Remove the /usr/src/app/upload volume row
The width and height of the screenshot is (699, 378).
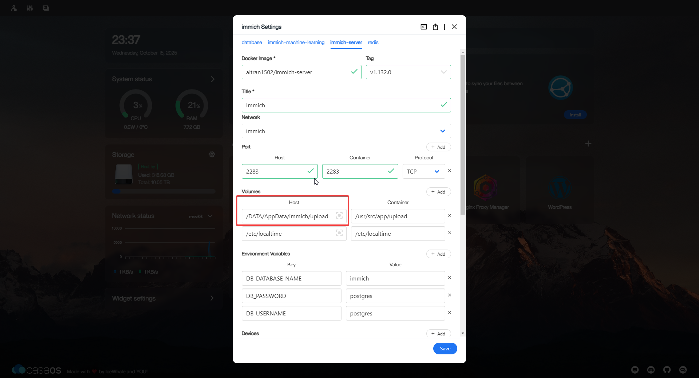point(450,215)
